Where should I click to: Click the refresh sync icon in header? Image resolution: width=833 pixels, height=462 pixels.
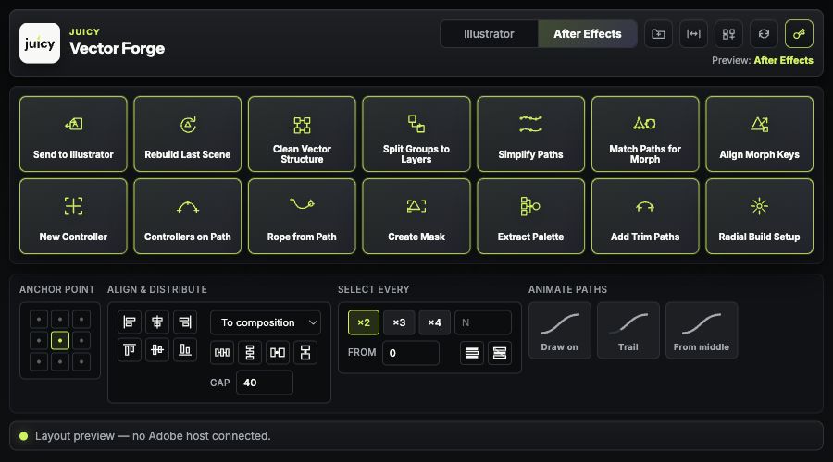(764, 34)
